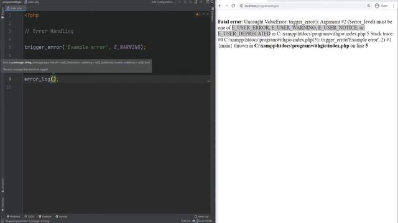Click the warning indicator in editor corner

coord(198,14)
